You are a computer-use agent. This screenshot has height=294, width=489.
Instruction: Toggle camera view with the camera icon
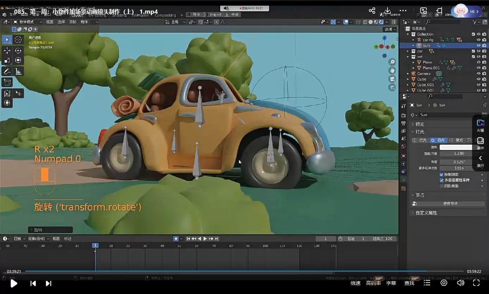392,79
